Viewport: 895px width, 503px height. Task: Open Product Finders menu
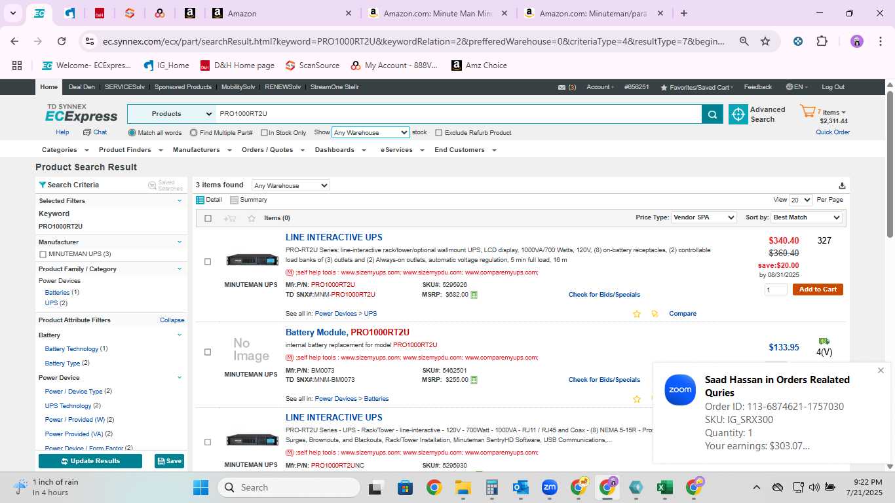click(x=130, y=150)
